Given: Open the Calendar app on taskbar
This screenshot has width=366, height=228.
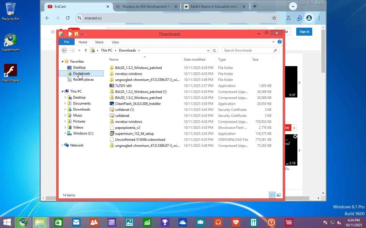Looking at the screenshot, I should tap(112, 222).
